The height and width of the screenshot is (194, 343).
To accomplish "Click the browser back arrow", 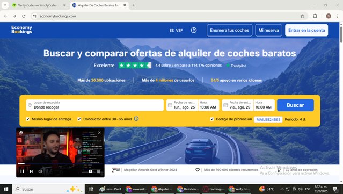I will 6,16.
